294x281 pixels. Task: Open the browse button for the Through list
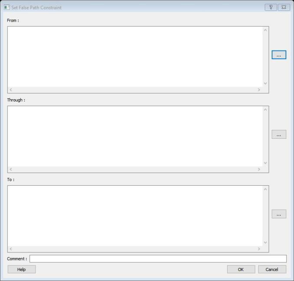pos(279,134)
